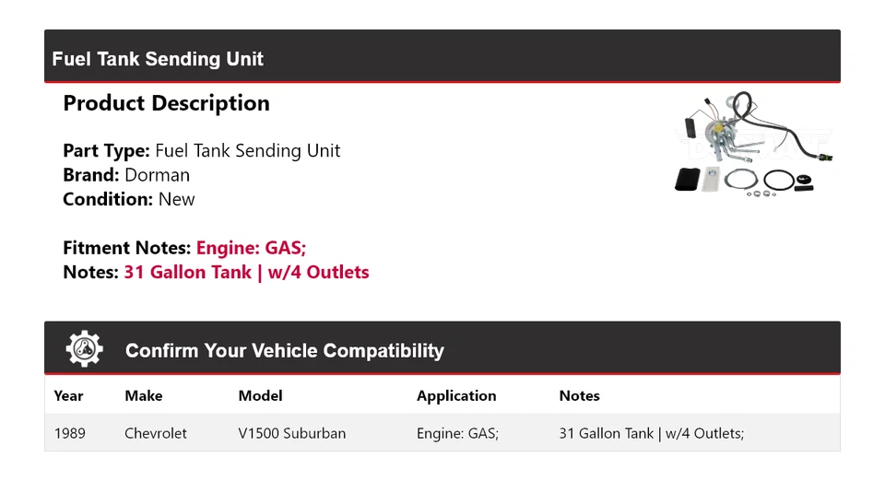Click the red 31 Gallon Tank note
Viewport: 885px width, 481px height.
246,273
